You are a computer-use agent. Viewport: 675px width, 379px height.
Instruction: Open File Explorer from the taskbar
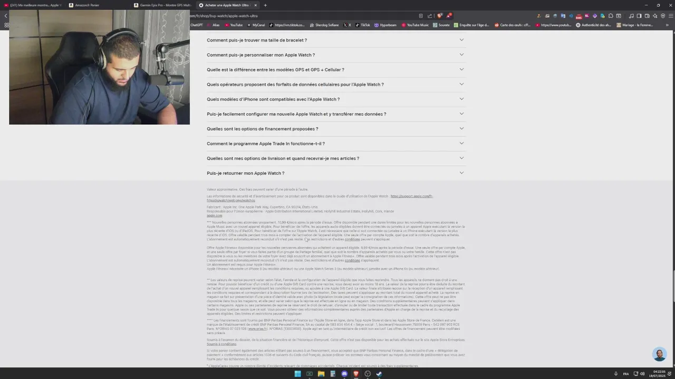tap(321, 374)
